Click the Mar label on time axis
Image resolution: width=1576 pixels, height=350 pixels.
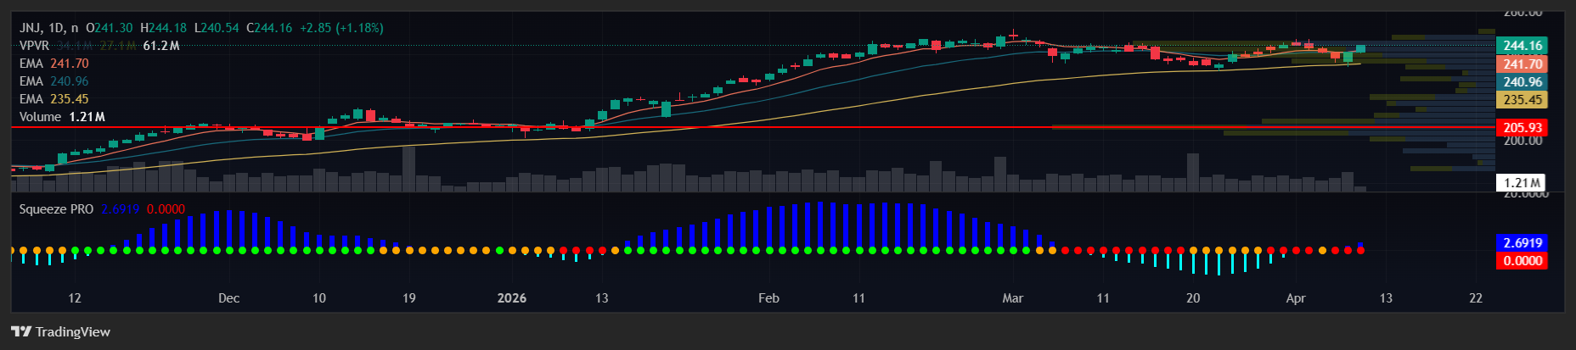point(1012,298)
